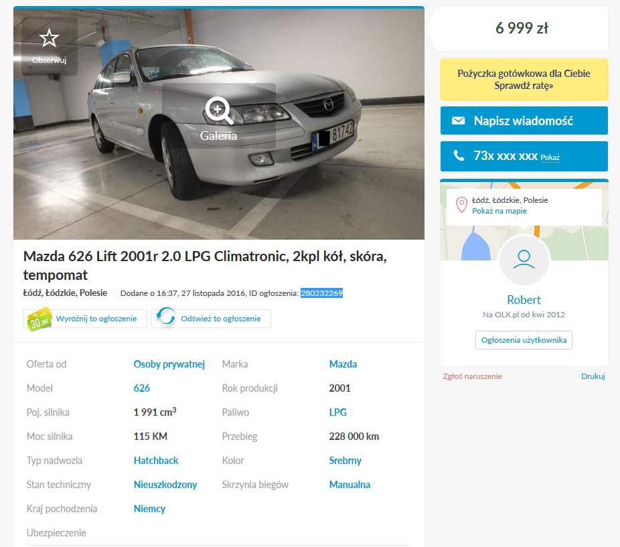Click the envelope icon on Napisz wiadomość
The height and width of the screenshot is (547, 620).
458,121
